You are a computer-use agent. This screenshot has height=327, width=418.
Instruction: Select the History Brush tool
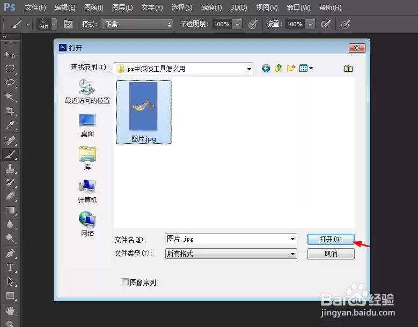(10, 182)
